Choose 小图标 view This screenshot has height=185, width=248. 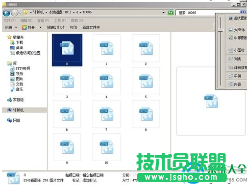[237, 50]
